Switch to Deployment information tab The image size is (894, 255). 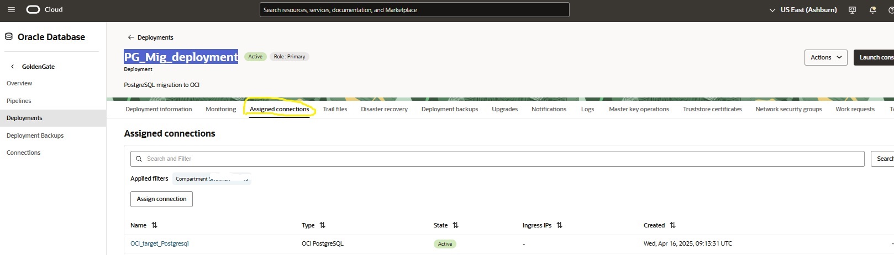pos(159,109)
